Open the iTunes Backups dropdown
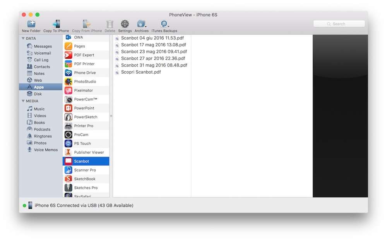This screenshot has width=387, height=240. (164, 24)
